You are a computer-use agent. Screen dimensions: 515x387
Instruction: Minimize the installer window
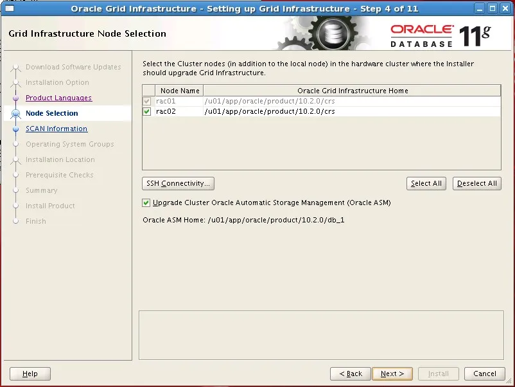tap(480, 9)
